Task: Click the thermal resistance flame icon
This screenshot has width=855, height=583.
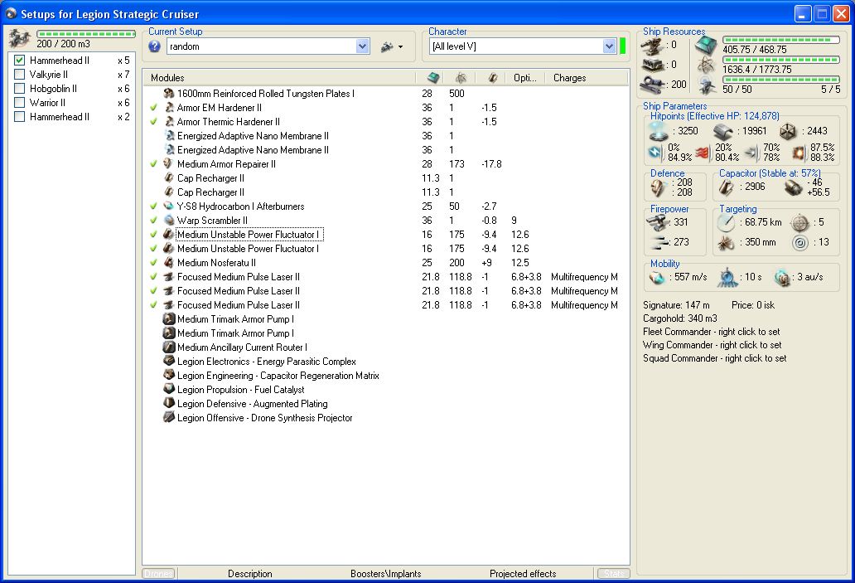Action: [x=703, y=153]
